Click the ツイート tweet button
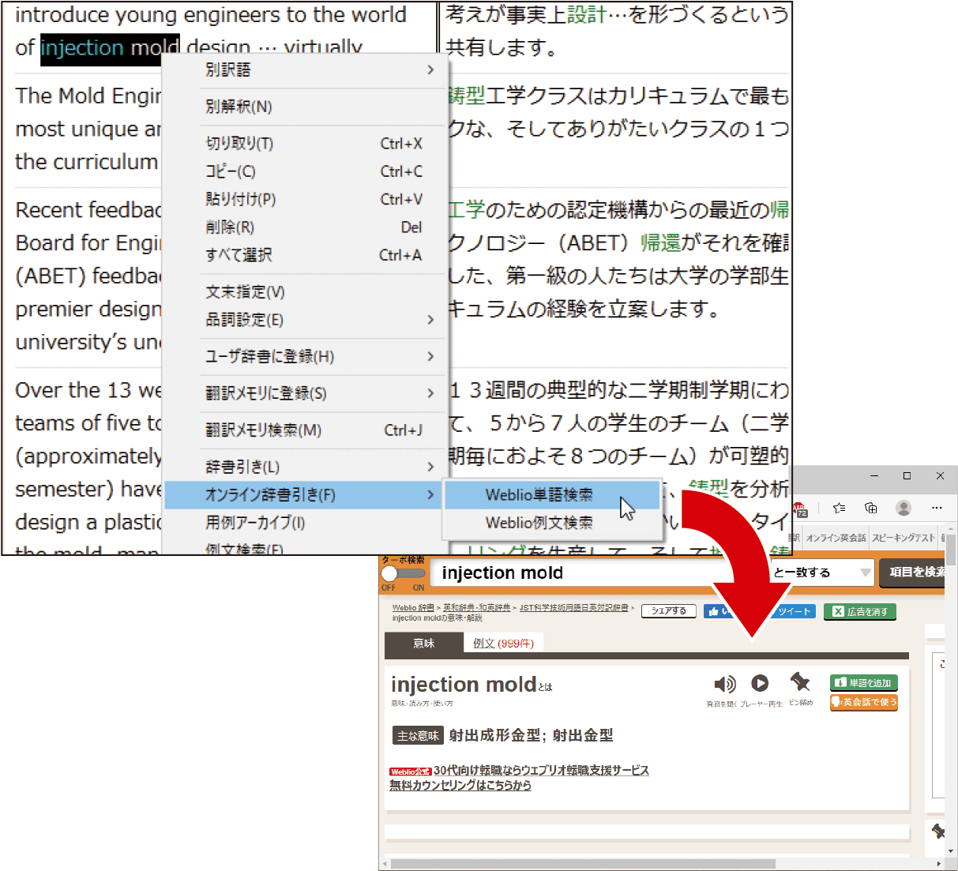 [x=792, y=611]
